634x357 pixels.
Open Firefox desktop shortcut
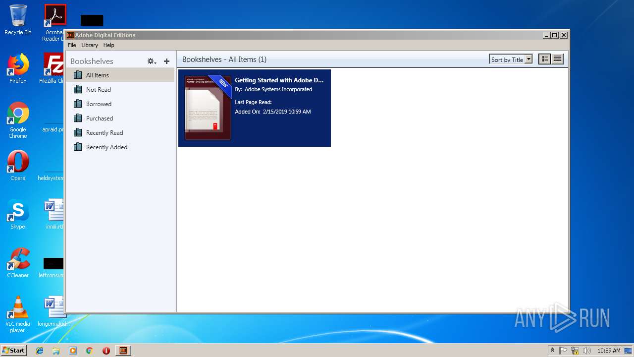pos(18,68)
